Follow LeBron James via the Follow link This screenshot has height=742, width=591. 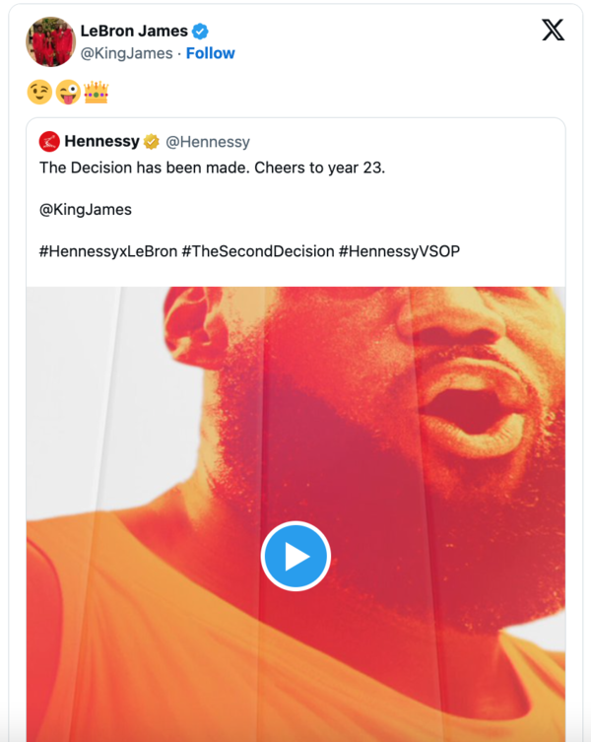pyautogui.click(x=210, y=53)
